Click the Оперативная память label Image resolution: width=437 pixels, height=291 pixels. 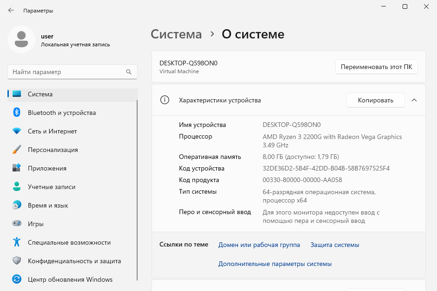(x=210, y=157)
